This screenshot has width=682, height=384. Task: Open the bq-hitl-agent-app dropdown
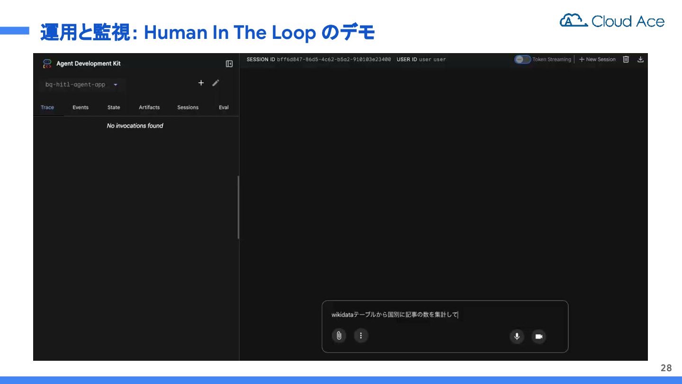point(81,84)
